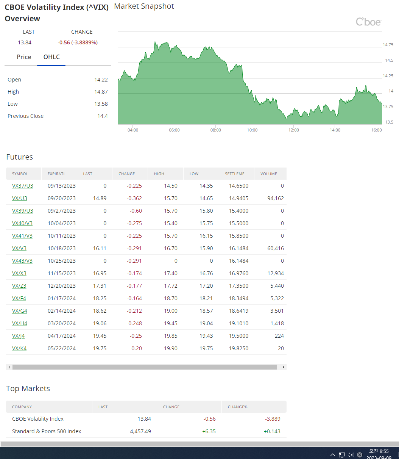Open the network tray icon

point(341,455)
